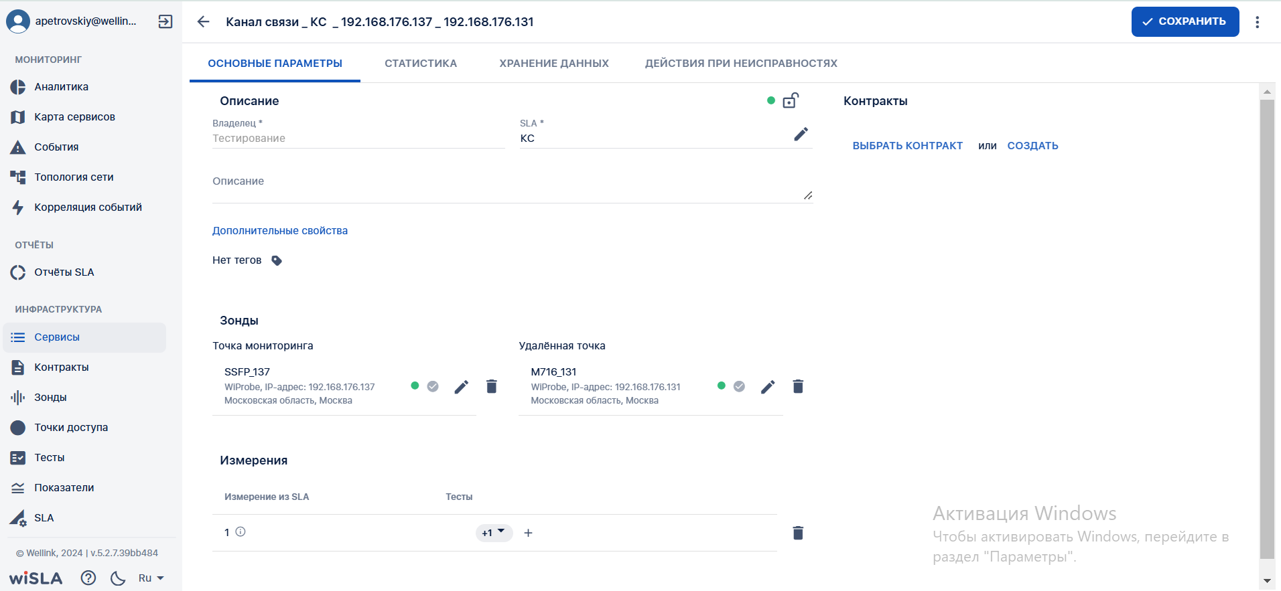Delete probe SSFP_137 with trash icon
Image resolution: width=1281 pixels, height=591 pixels.
(492, 386)
